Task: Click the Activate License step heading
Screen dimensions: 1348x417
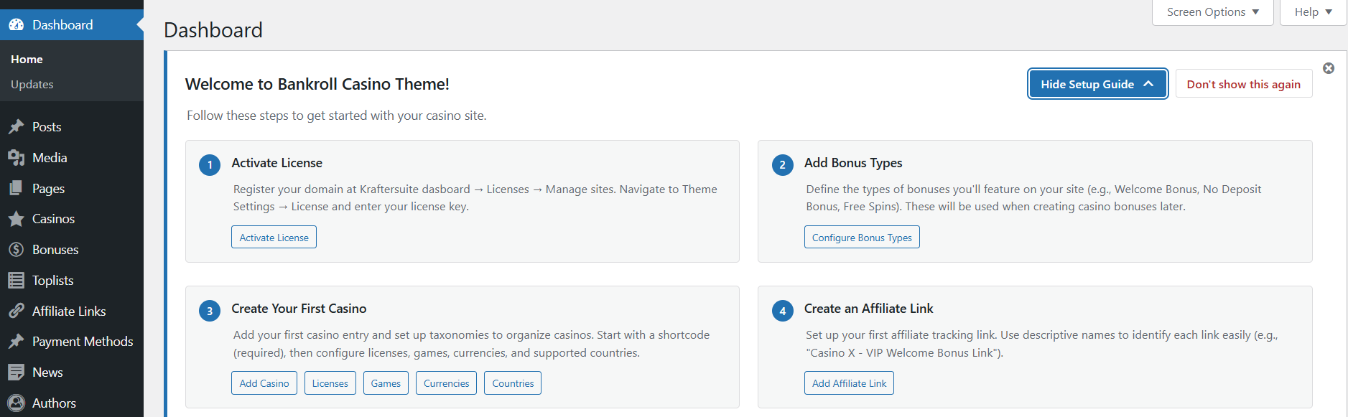Action: pyautogui.click(x=276, y=163)
